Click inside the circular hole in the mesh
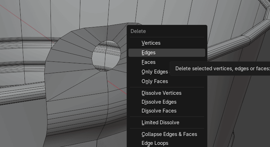Viewport: 270px width, 147px height. (x=106, y=56)
